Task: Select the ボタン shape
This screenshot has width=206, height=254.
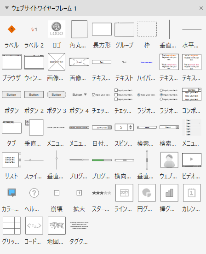Action: (11, 95)
